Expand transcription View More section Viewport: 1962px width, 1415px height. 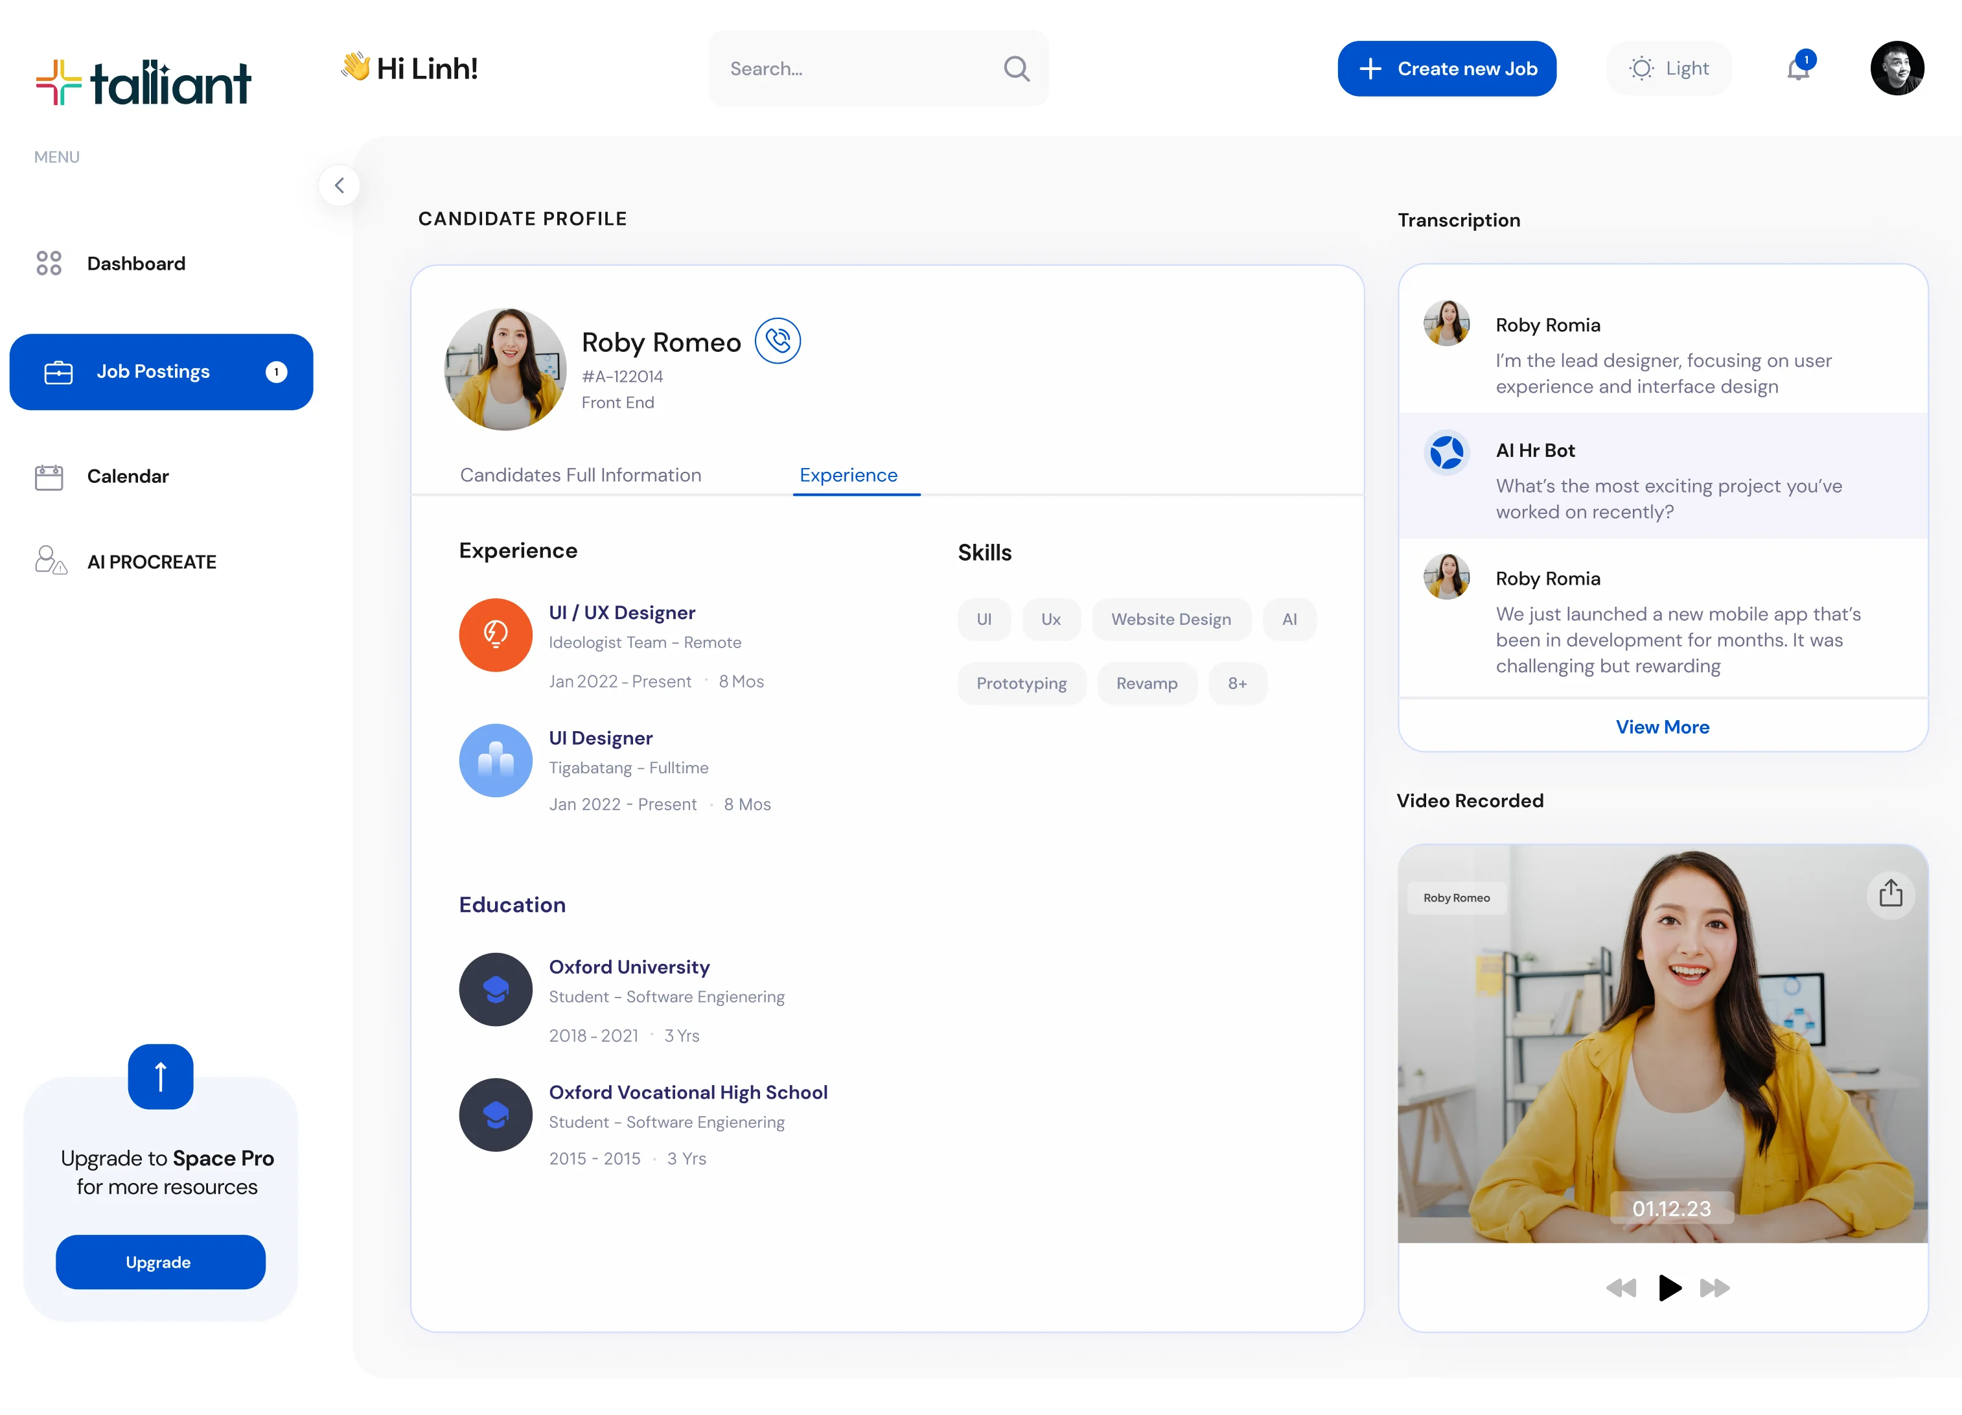[1662, 727]
